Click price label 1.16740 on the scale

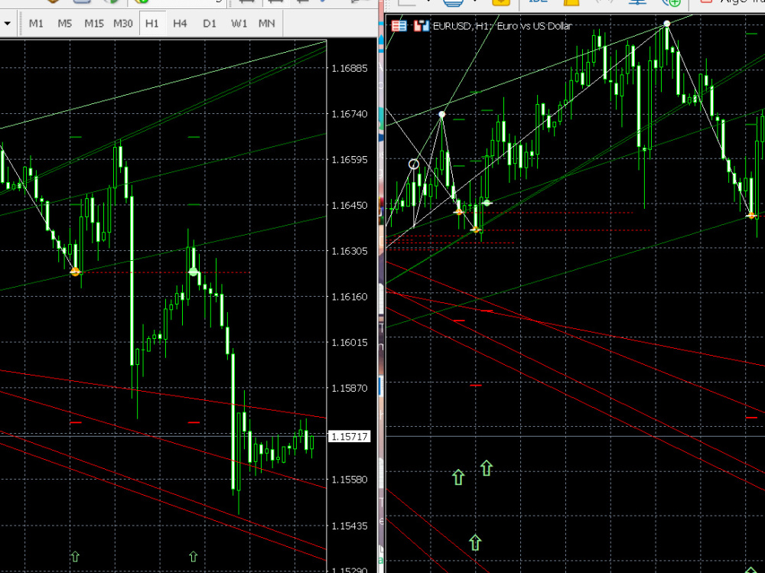[350, 114]
